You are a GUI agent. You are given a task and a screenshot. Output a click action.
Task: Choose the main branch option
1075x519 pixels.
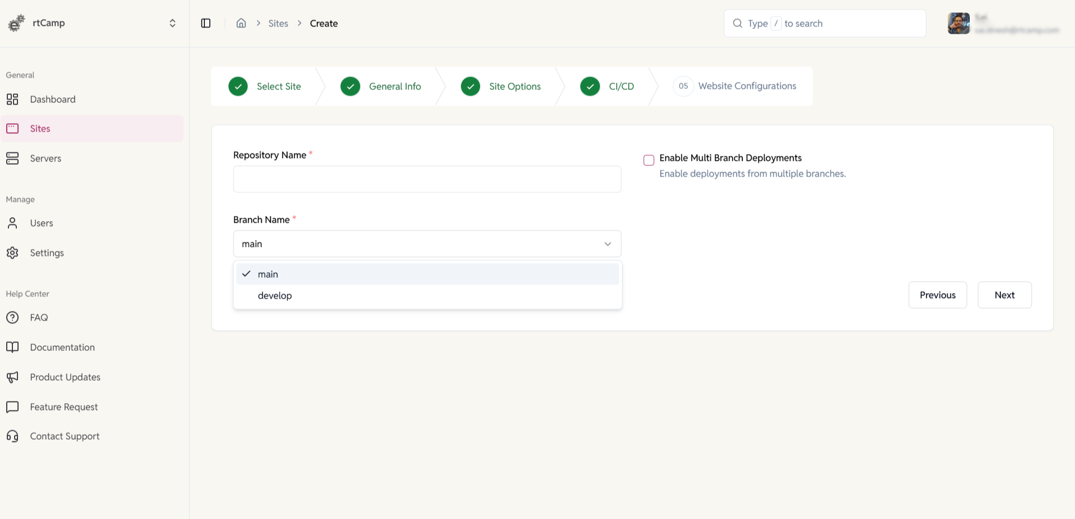268,274
